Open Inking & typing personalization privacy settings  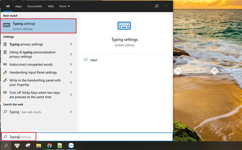point(38,54)
